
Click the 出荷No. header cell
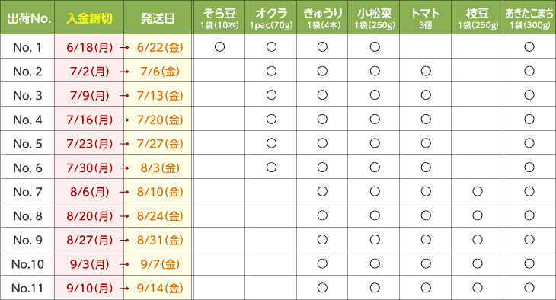[x=27, y=18]
